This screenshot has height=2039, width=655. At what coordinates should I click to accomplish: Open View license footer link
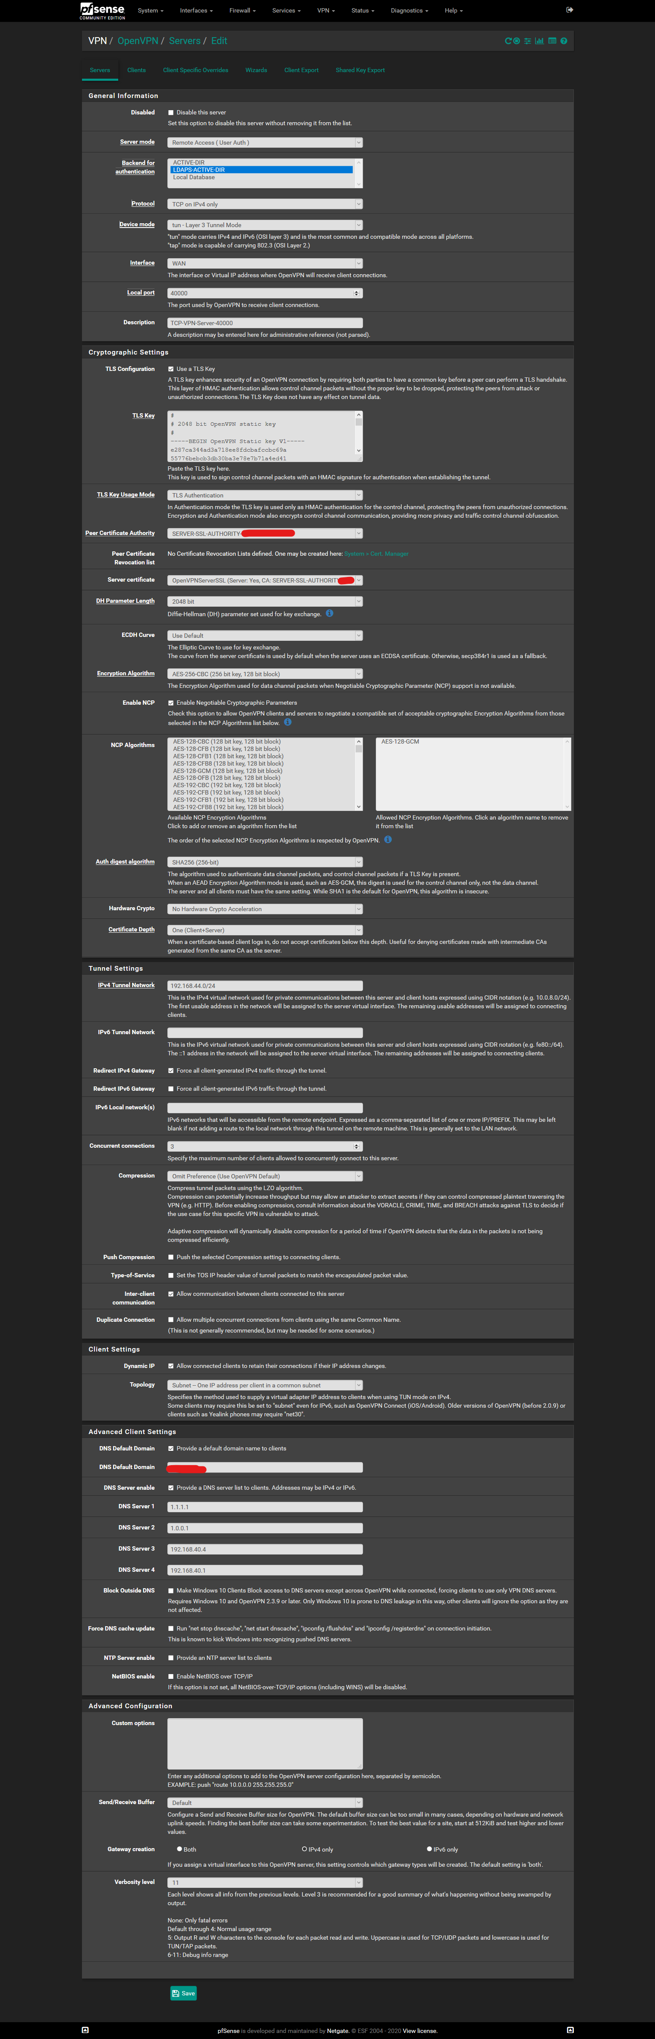click(x=419, y=2031)
